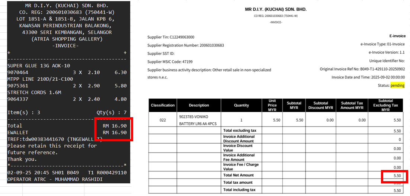Select the Total Net Amount value 5.50

(397, 176)
